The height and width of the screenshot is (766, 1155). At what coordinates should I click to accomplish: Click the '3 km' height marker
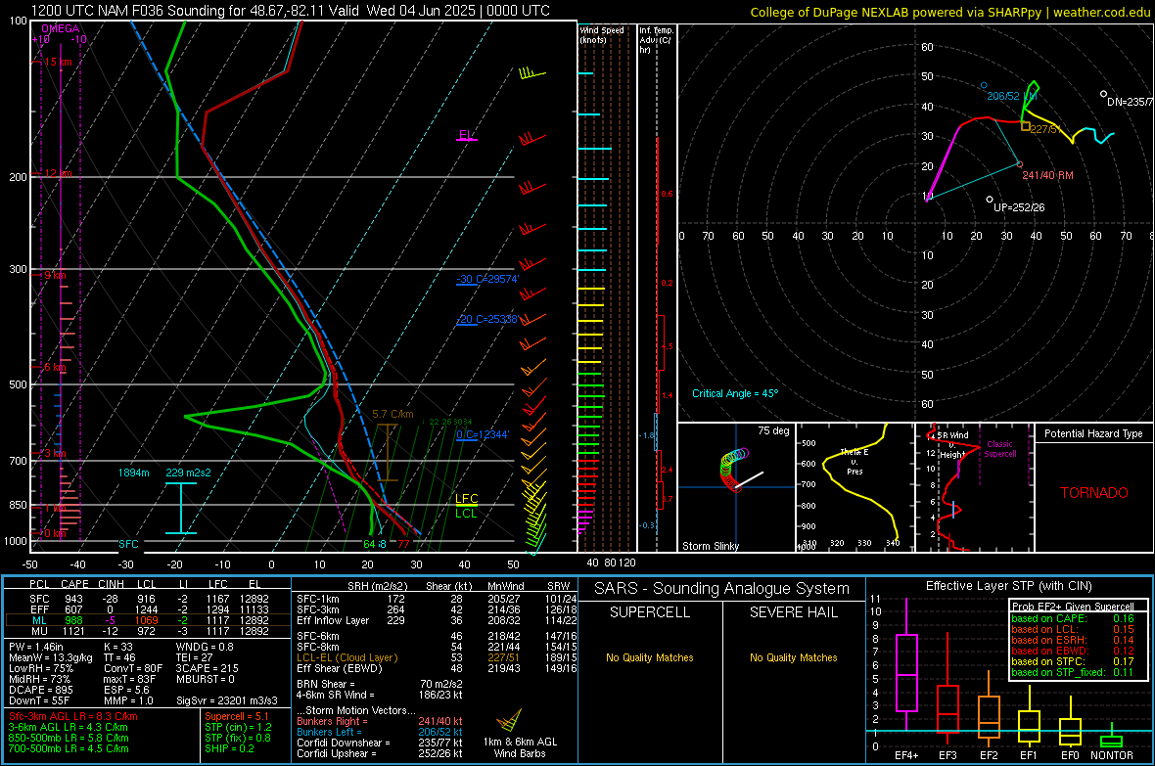55,453
